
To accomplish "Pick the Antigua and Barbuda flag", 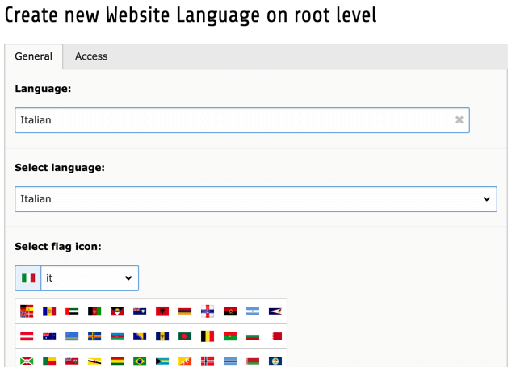I will 117,311.
